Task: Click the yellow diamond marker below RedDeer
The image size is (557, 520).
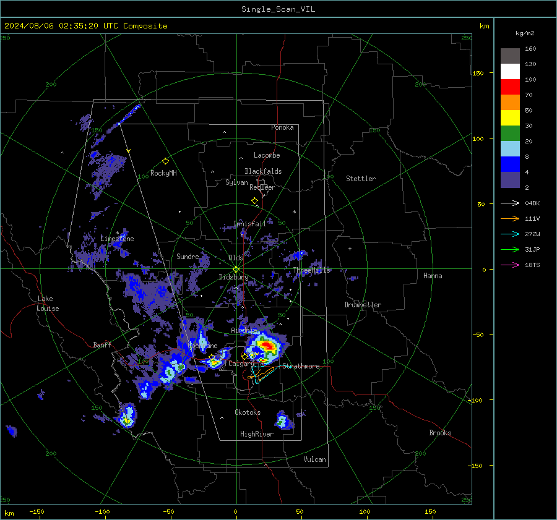Action: [x=254, y=200]
